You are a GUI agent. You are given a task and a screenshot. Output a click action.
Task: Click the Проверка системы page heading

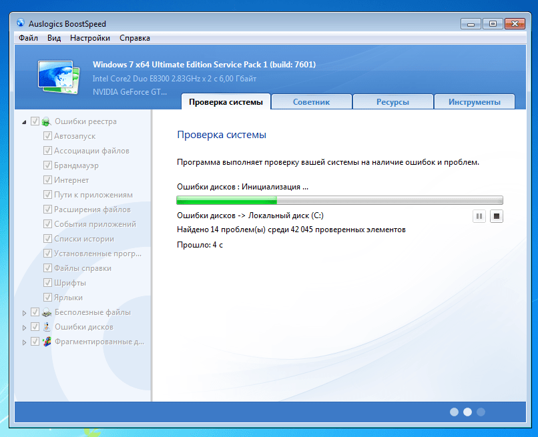[x=222, y=135]
